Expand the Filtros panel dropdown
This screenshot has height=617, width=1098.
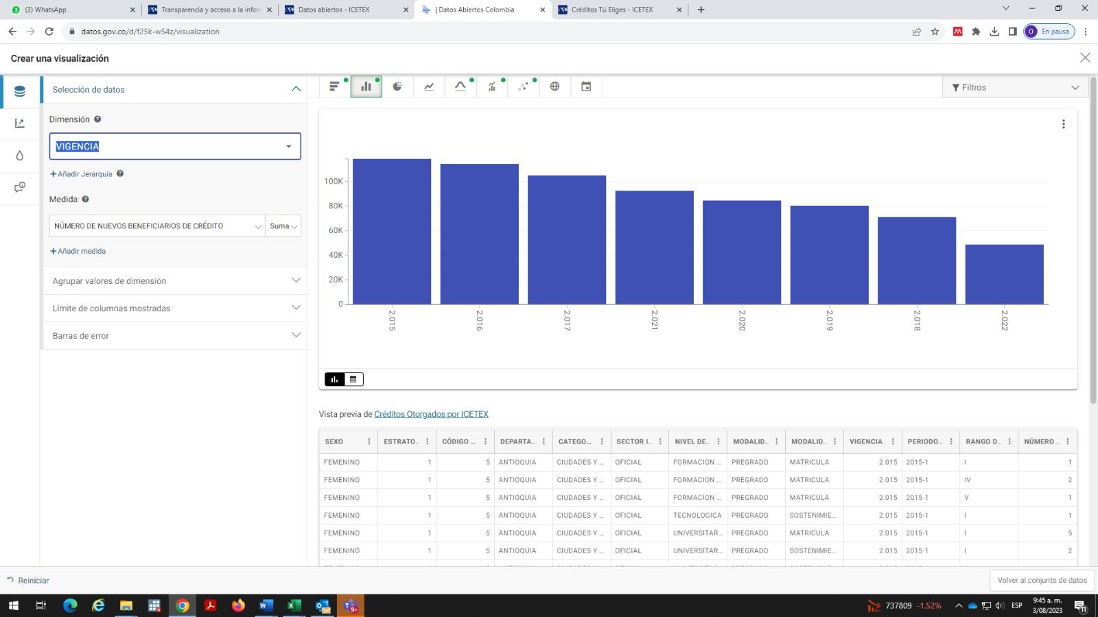click(x=1015, y=87)
